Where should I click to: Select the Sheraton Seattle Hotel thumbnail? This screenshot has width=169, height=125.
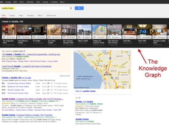pyautogui.click(x=159, y=32)
